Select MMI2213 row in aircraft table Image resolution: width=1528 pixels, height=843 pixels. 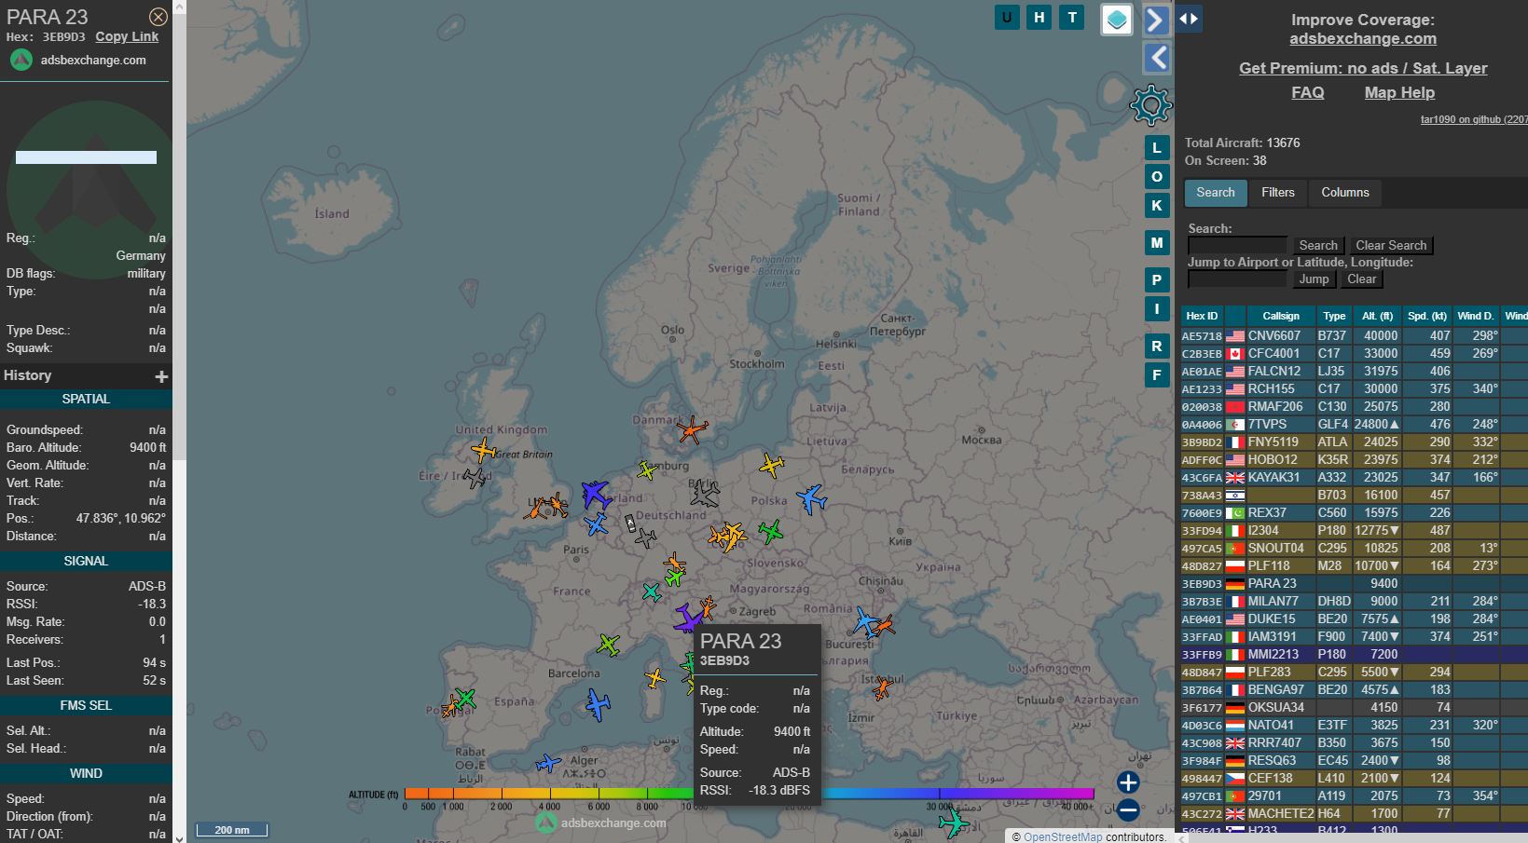[x=1354, y=654]
